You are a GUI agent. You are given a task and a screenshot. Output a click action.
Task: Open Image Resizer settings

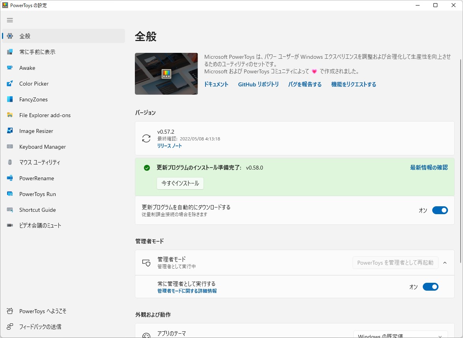pyautogui.click(x=63, y=131)
